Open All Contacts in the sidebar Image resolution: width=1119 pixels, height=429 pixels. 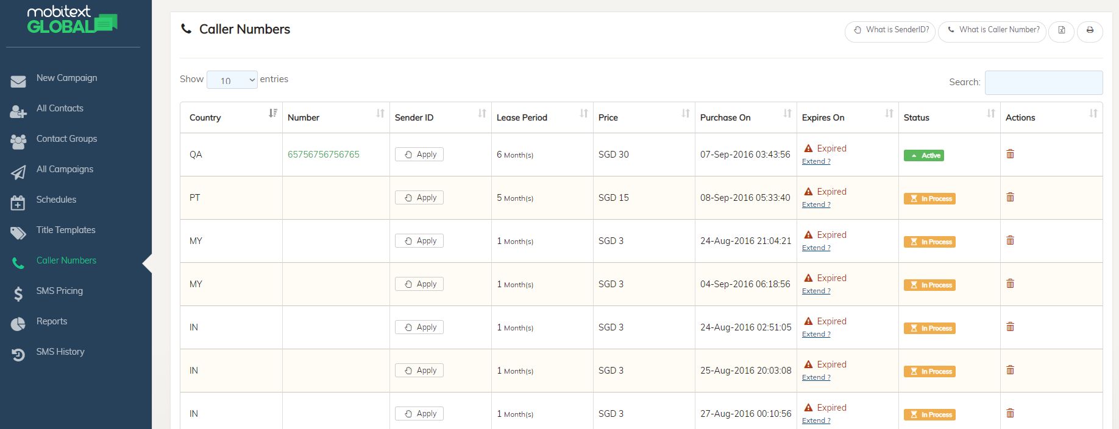[60, 108]
